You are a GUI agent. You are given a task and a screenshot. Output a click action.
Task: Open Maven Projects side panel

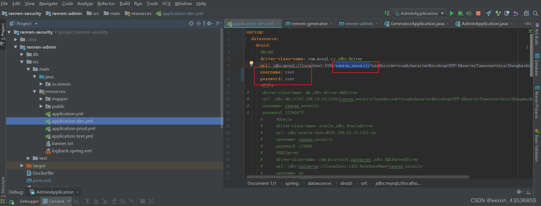pyautogui.click(x=537, y=102)
